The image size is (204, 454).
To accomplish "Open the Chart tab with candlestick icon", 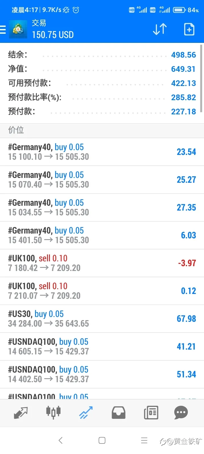I will click(53, 412).
